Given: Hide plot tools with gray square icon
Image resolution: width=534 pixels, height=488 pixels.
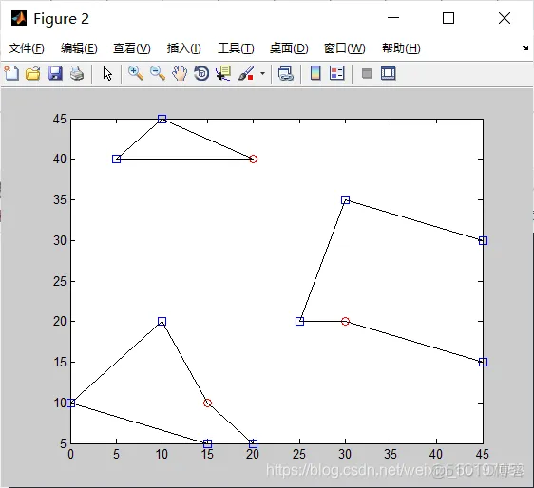Looking at the screenshot, I should pos(367,73).
